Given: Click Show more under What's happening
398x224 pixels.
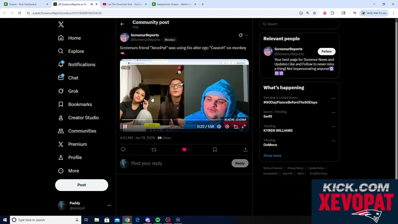Looking at the screenshot, I should (272, 156).
